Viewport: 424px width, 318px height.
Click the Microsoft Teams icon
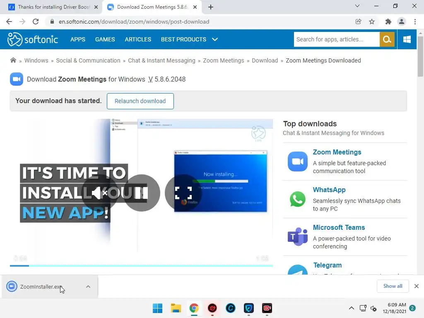tap(297, 236)
